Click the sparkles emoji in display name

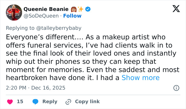[81, 9]
